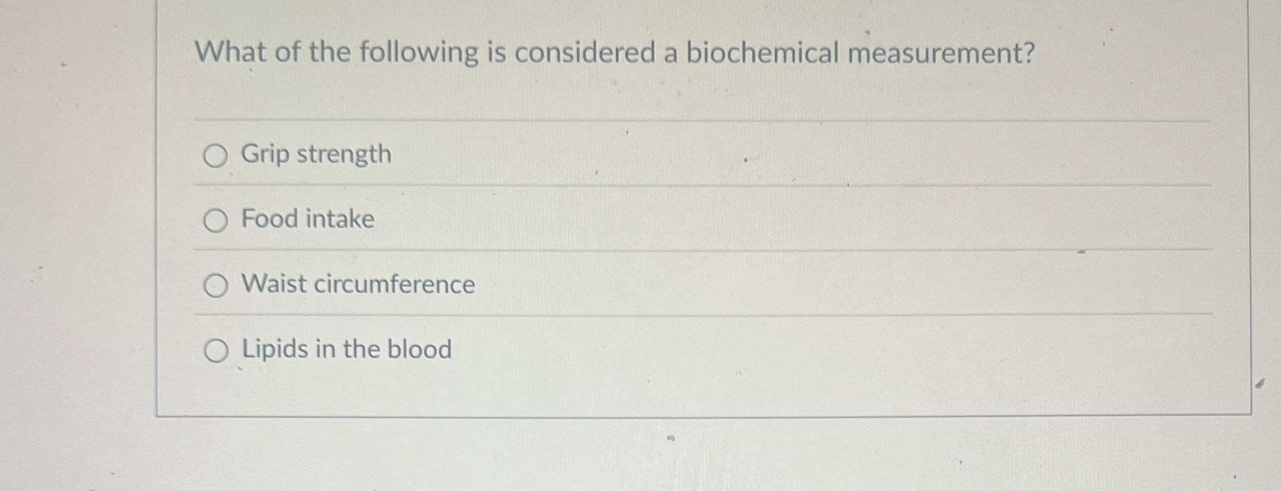The height and width of the screenshot is (491, 1281).
Task: Click the Lipids in the blood answer label
Action: (x=345, y=349)
